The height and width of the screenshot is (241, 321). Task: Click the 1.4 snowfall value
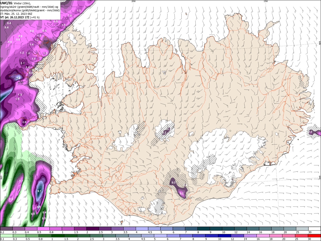[32, 44]
